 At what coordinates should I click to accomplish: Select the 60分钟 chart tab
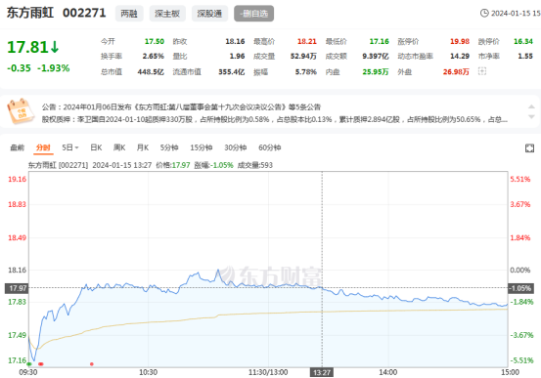click(x=269, y=147)
